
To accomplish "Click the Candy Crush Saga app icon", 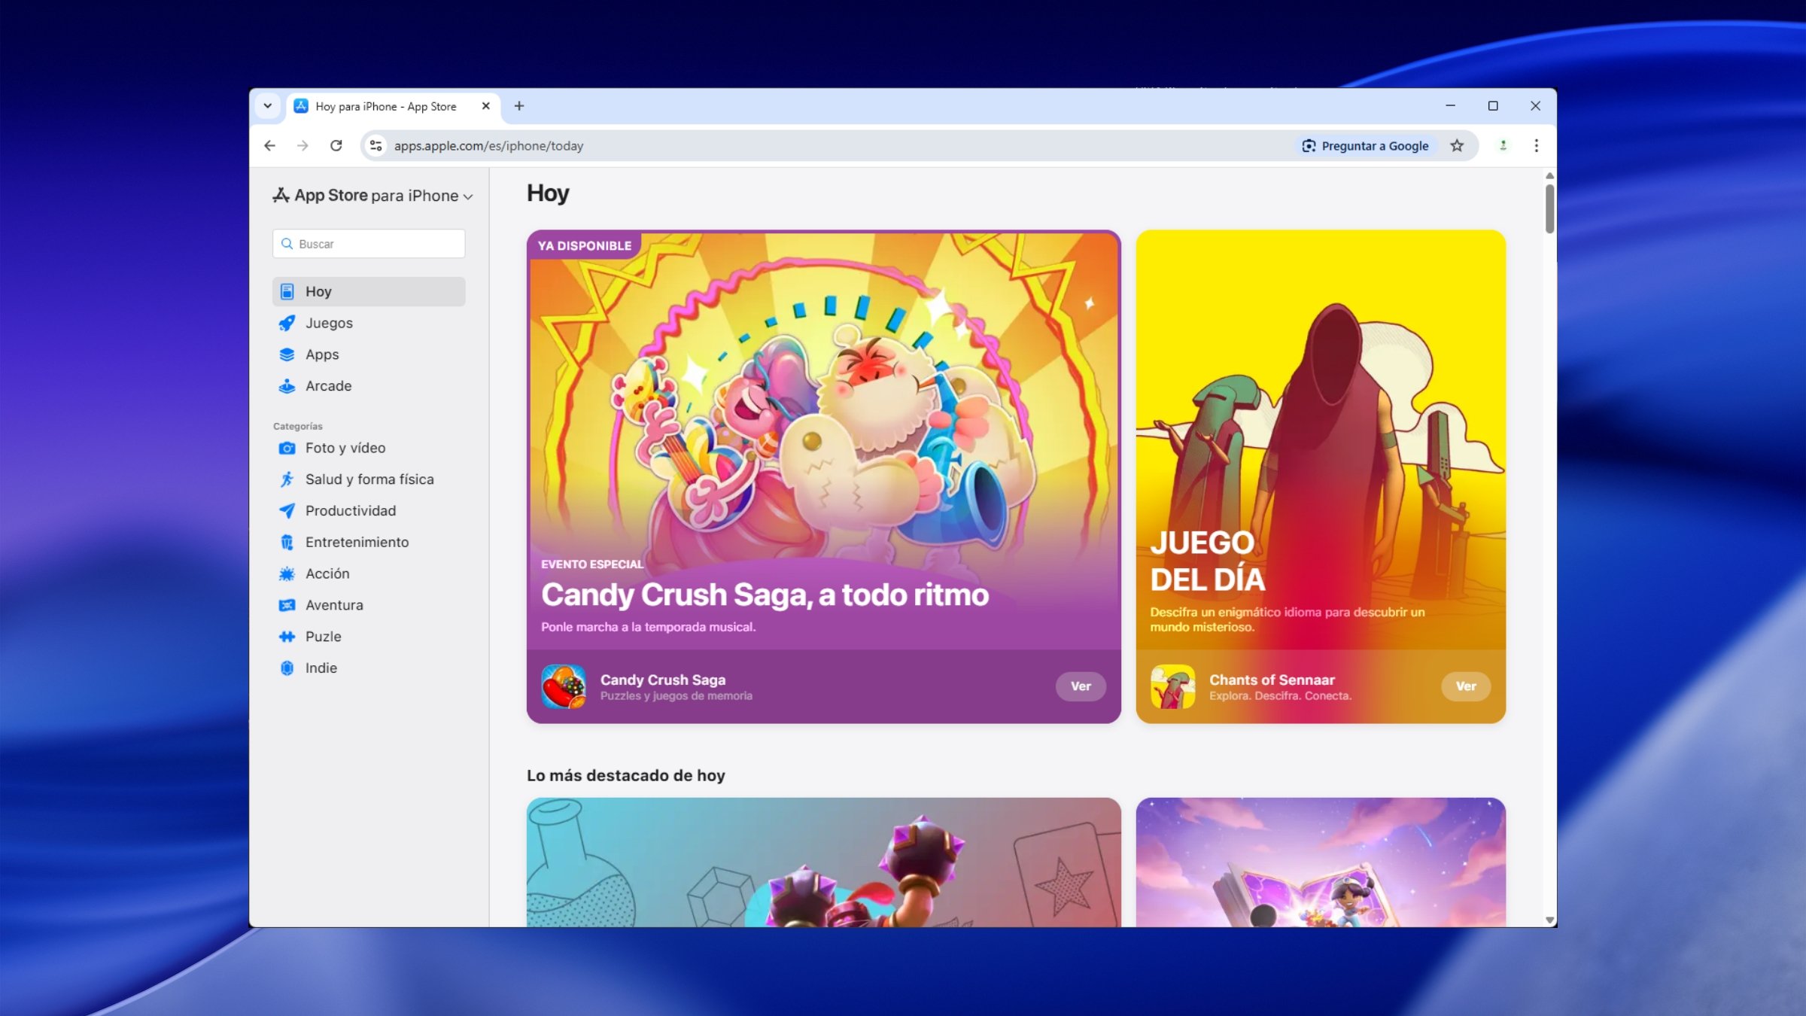I will 564,686.
